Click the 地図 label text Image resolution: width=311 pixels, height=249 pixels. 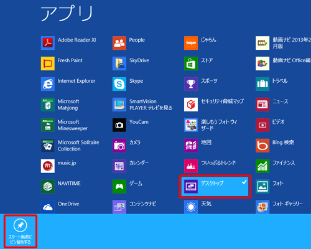click(x=206, y=143)
